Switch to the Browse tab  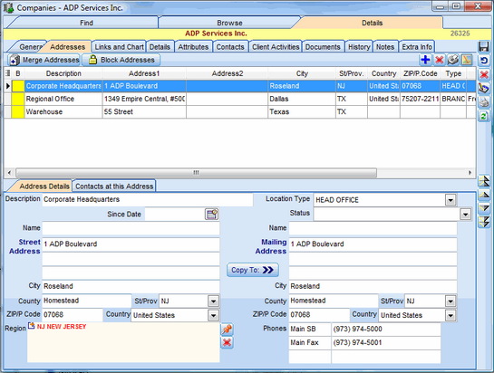pyautogui.click(x=229, y=23)
